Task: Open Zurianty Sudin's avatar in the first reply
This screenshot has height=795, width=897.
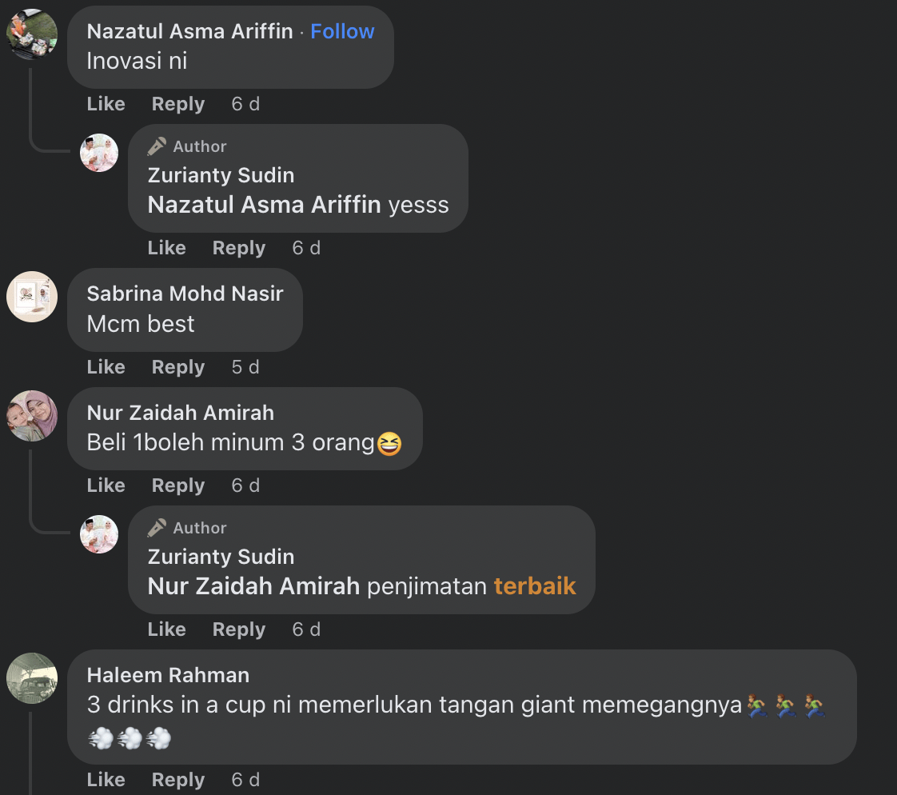Action: point(99,153)
